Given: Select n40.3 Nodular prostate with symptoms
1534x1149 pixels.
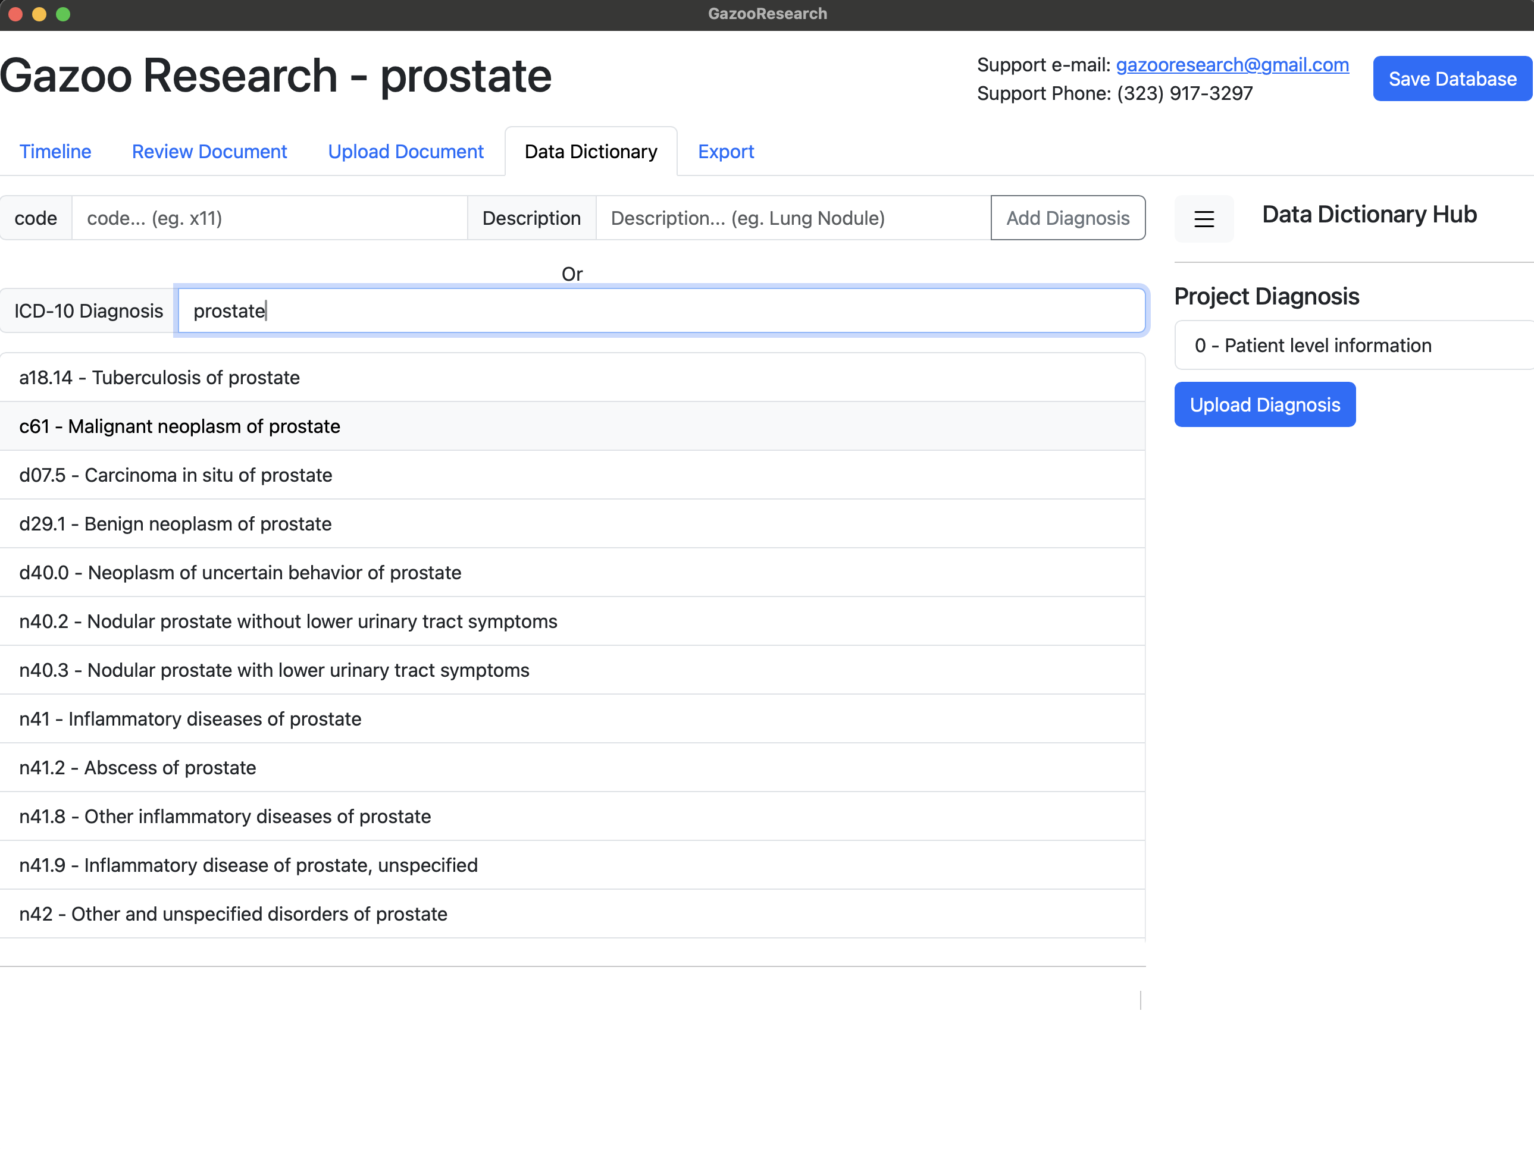Looking at the screenshot, I should pos(274,670).
